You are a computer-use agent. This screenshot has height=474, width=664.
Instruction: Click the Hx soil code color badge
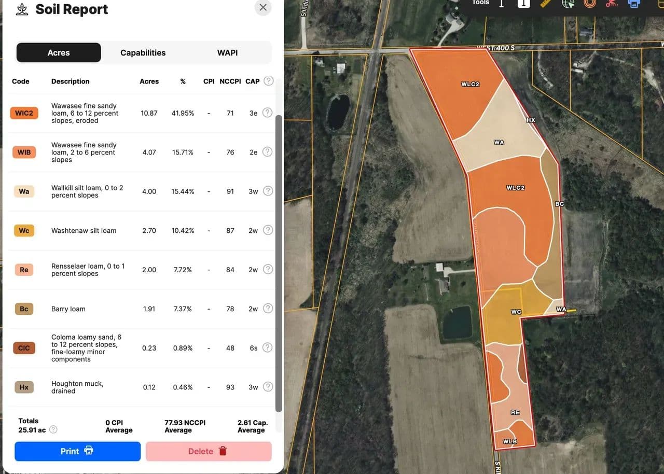click(x=24, y=387)
